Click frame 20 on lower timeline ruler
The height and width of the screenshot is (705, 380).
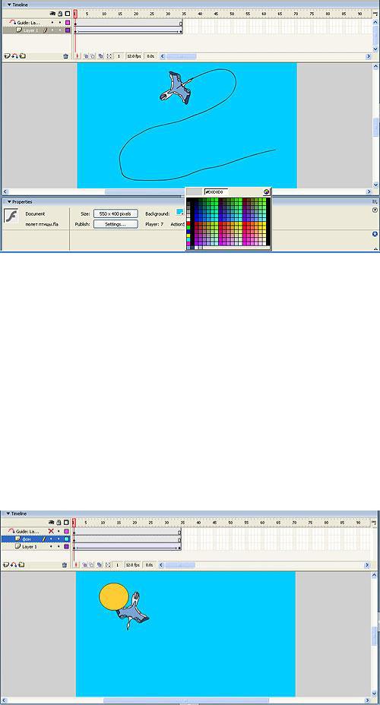[135, 523]
